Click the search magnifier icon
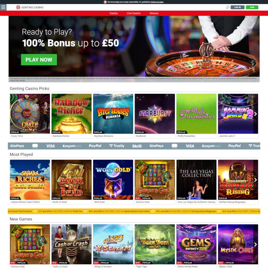The width and height of the screenshot is (268, 268). pos(227,7)
